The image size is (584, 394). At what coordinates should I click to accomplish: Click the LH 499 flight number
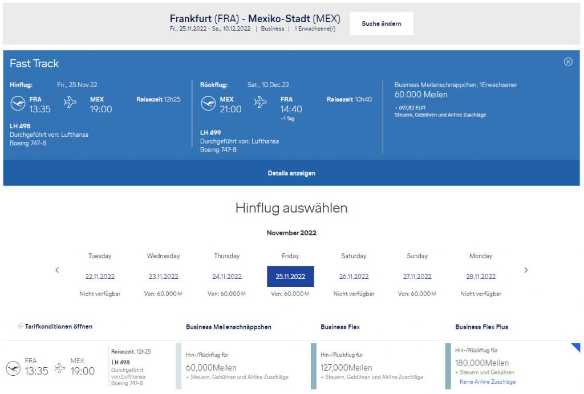coord(210,133)
